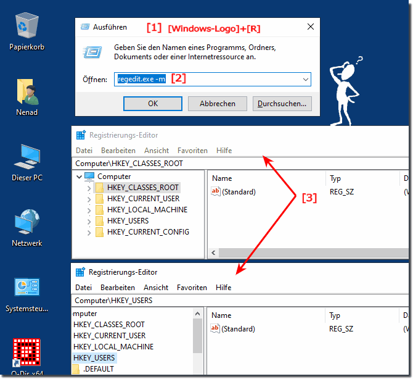Select .DEFAULT key label in lower editor tree

99,369
